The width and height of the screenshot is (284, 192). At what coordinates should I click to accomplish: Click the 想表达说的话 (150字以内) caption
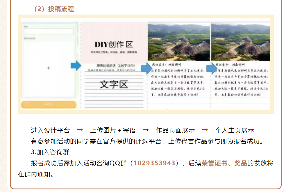pos(116,65)
